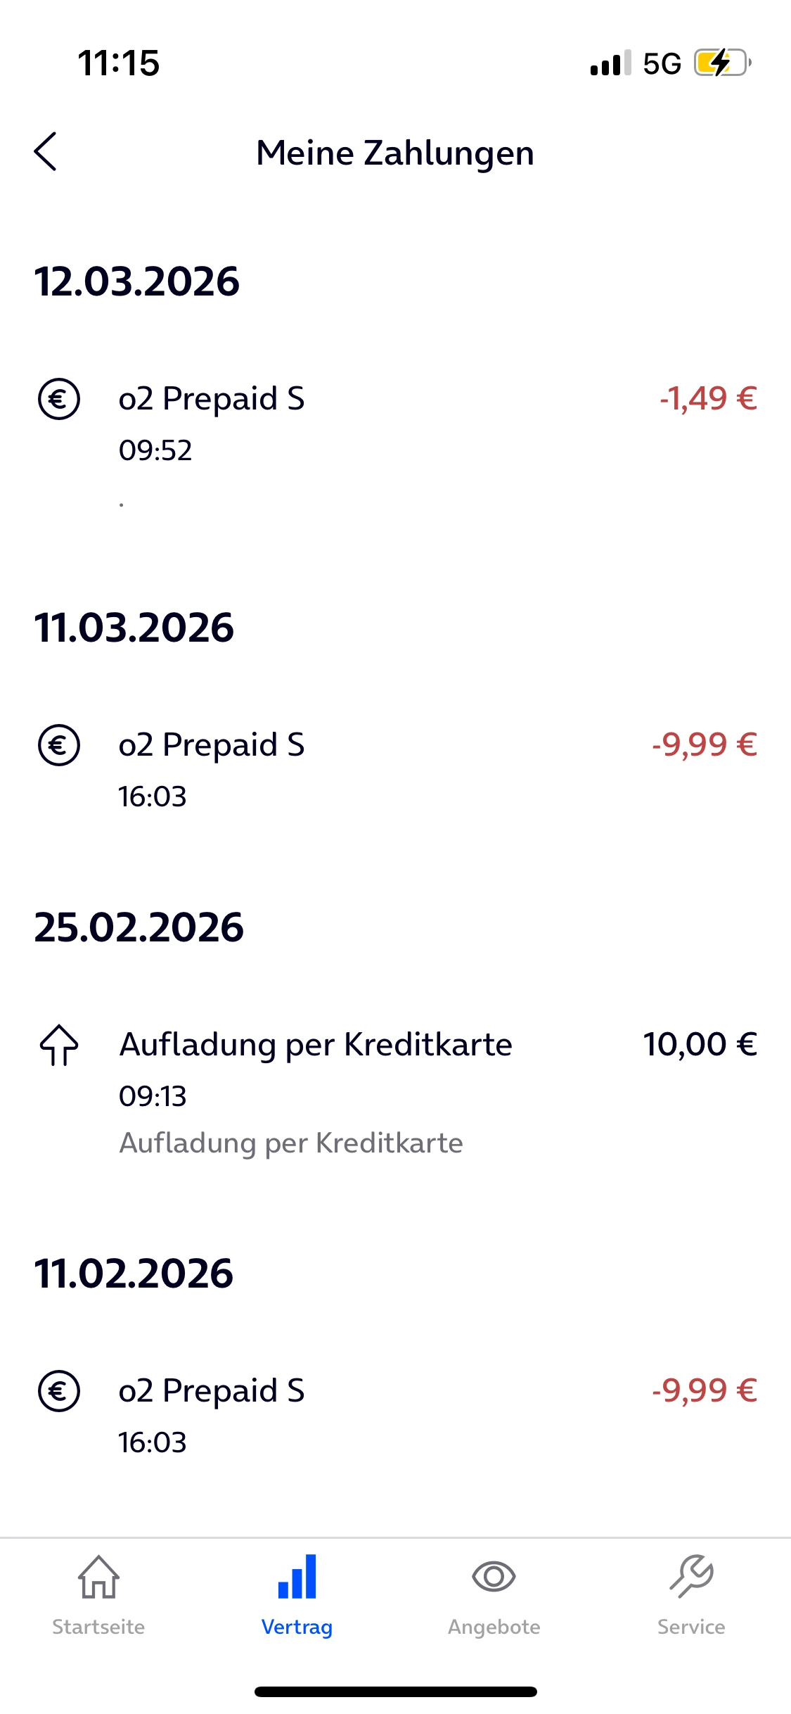Tap the home indicator bar
Image resolution: width=791 pixels, height=1714 pixels.
point(395,1691)
